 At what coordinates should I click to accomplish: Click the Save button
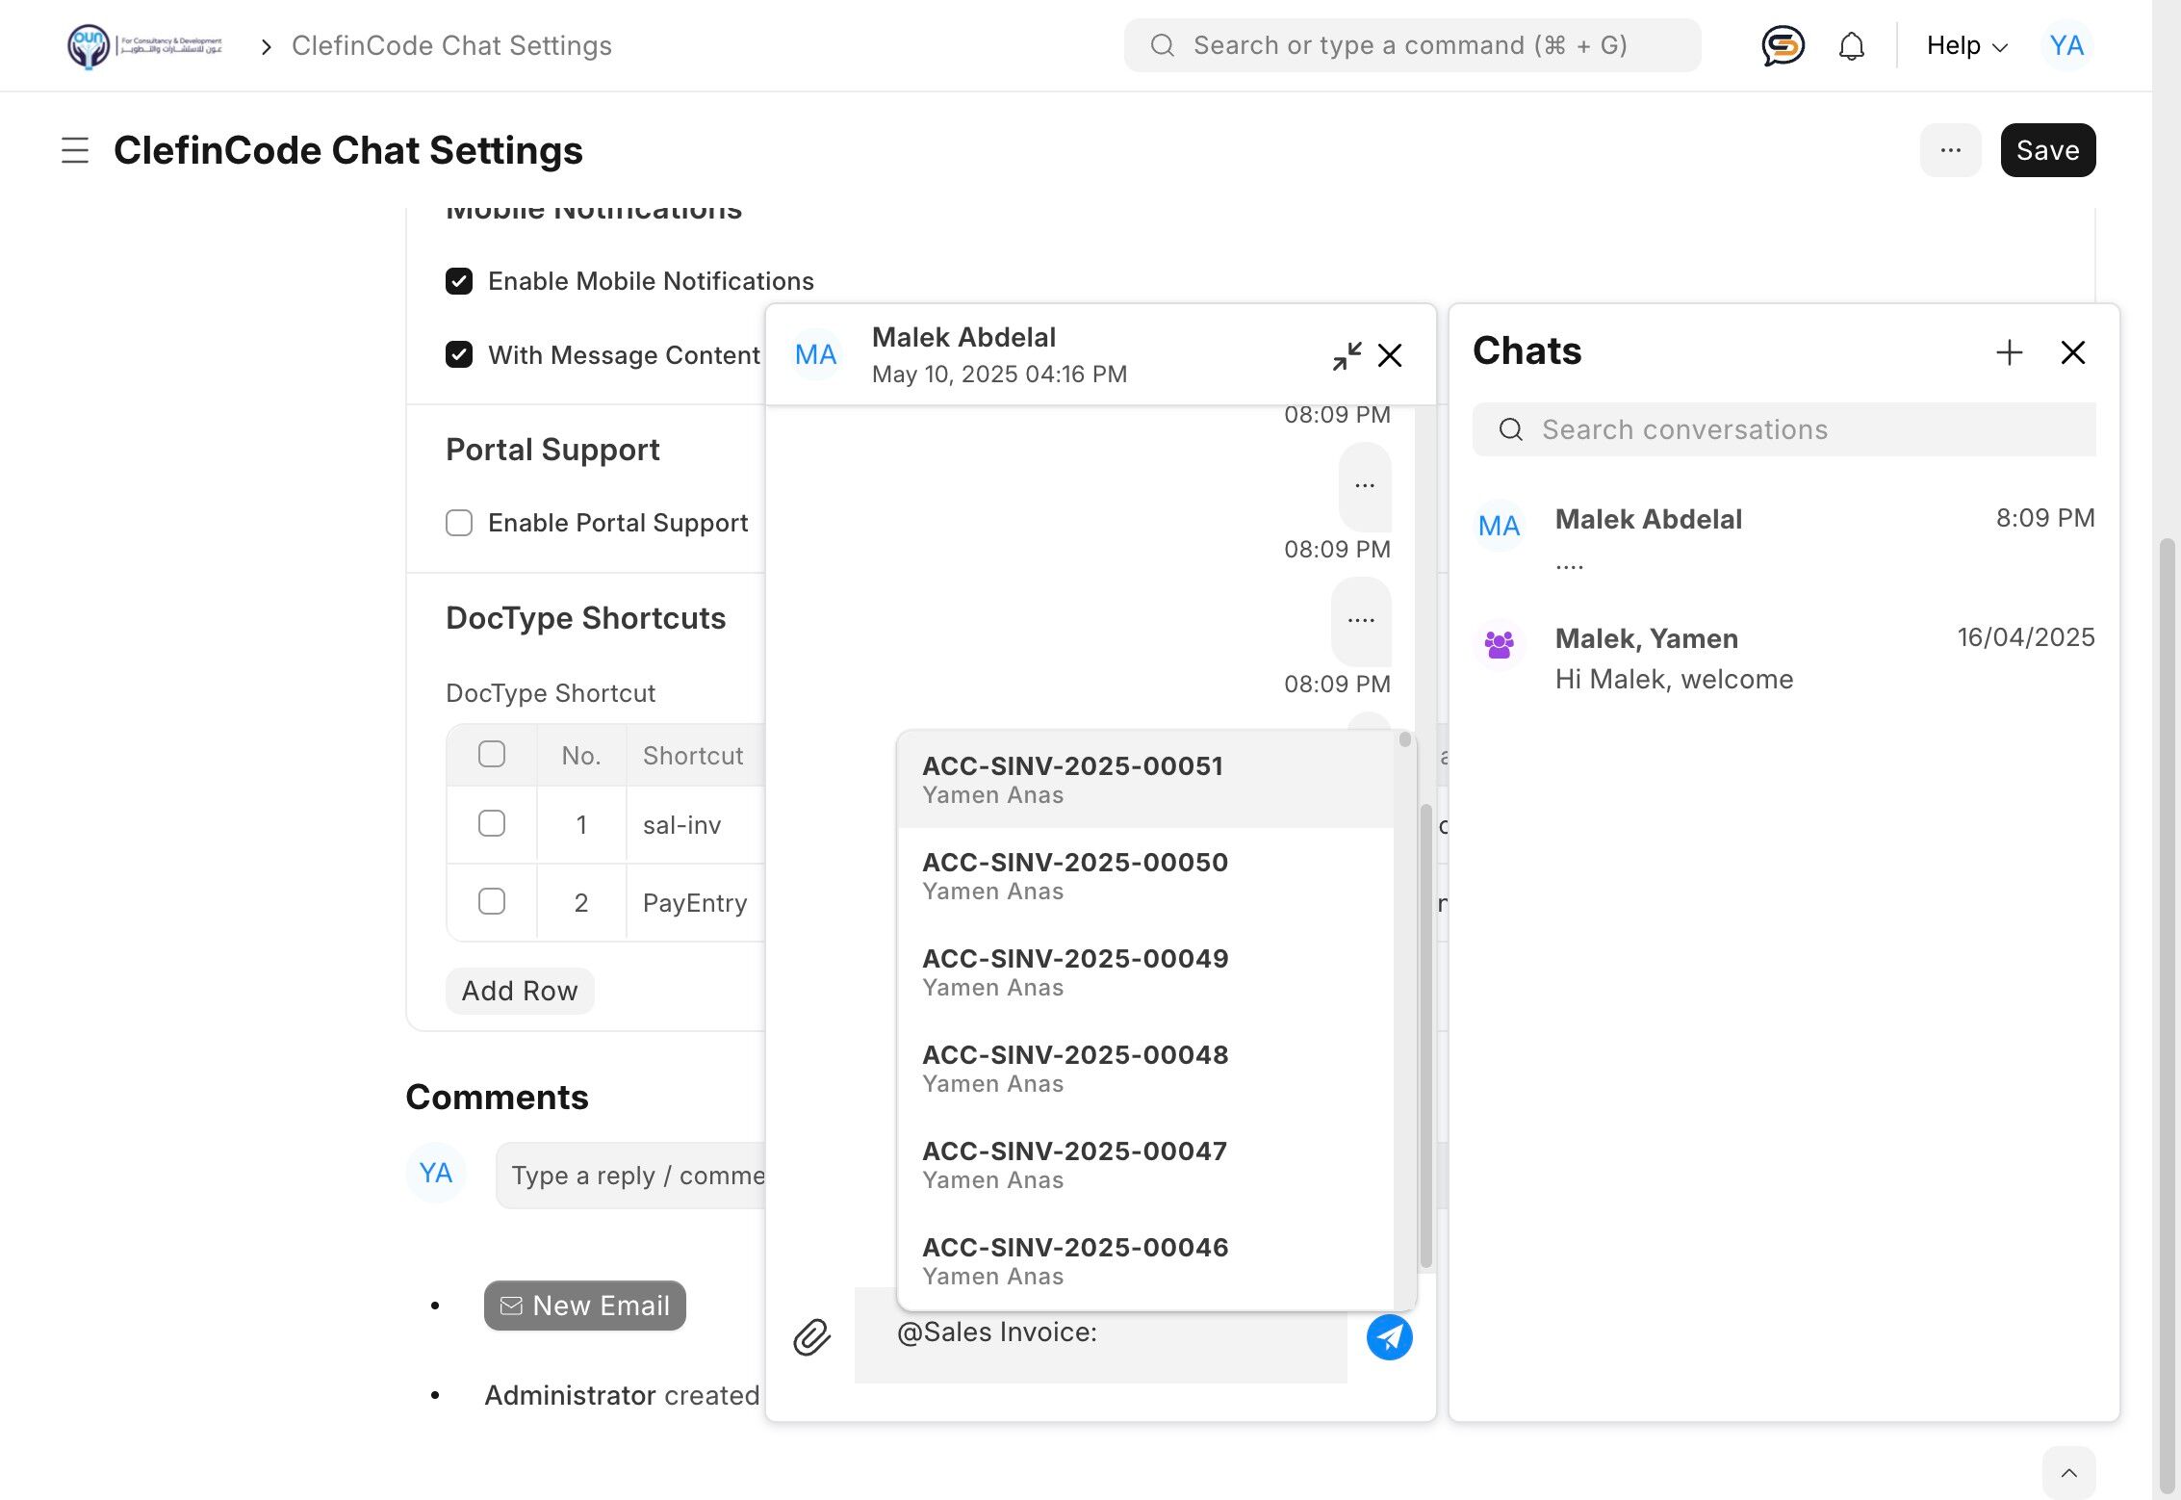pos(2047,150)
